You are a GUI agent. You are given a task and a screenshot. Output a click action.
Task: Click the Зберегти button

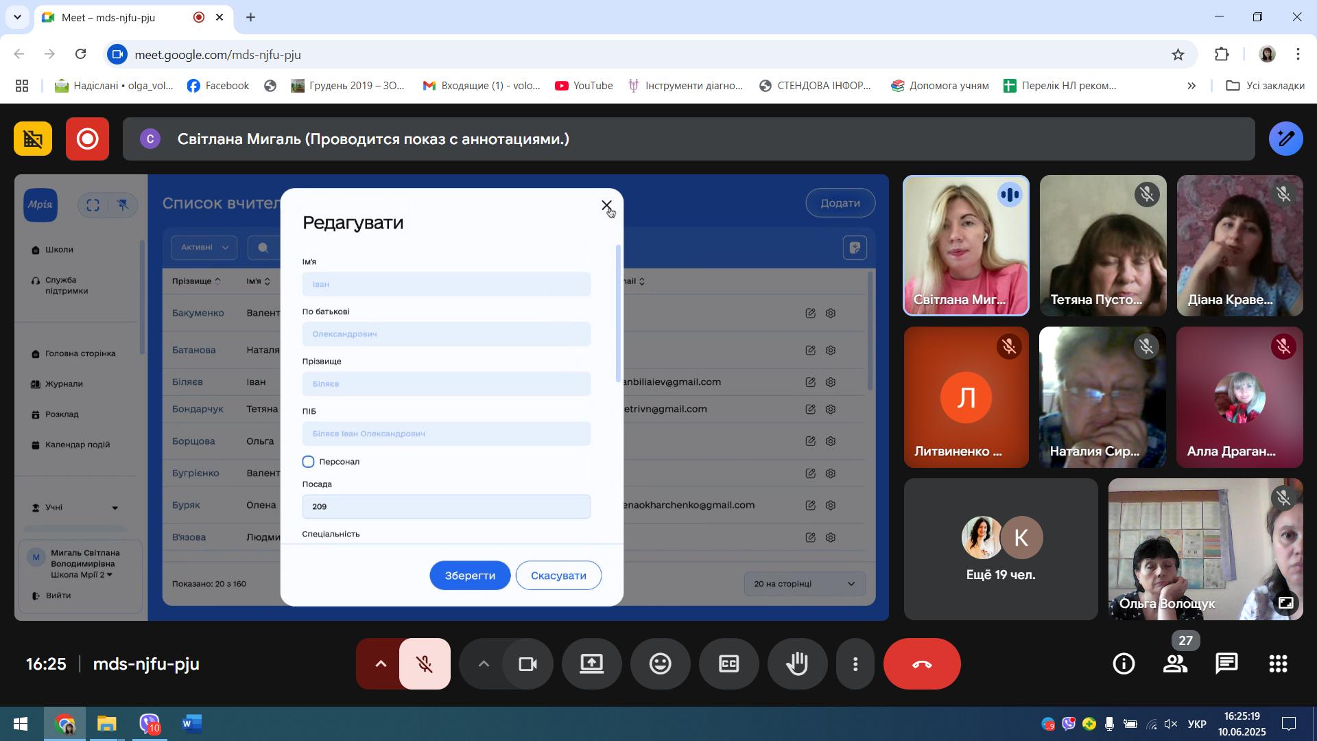(x=470, y=576)
